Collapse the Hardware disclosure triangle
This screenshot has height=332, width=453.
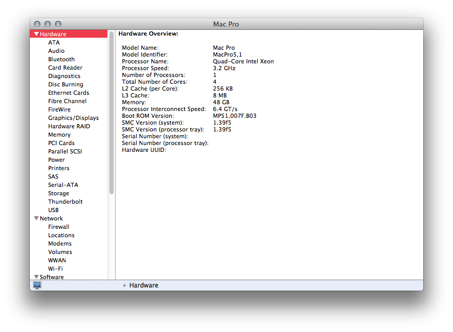pos(37,34)
